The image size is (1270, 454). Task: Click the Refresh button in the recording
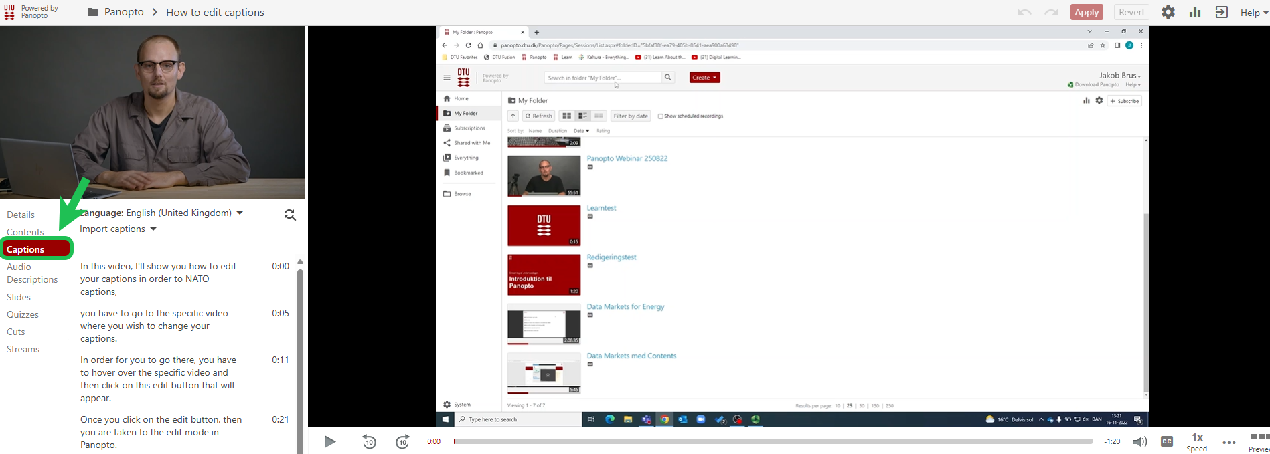(539, 116)
